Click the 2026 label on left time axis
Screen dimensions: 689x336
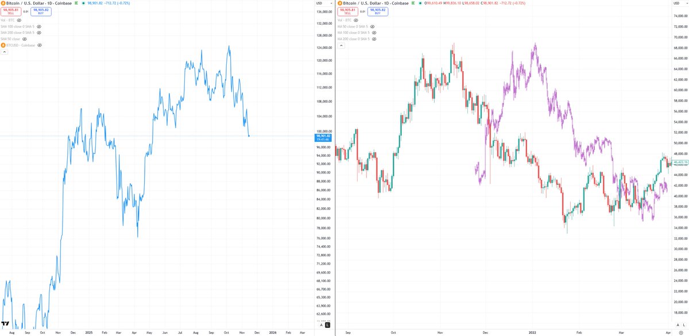point(273,333)
